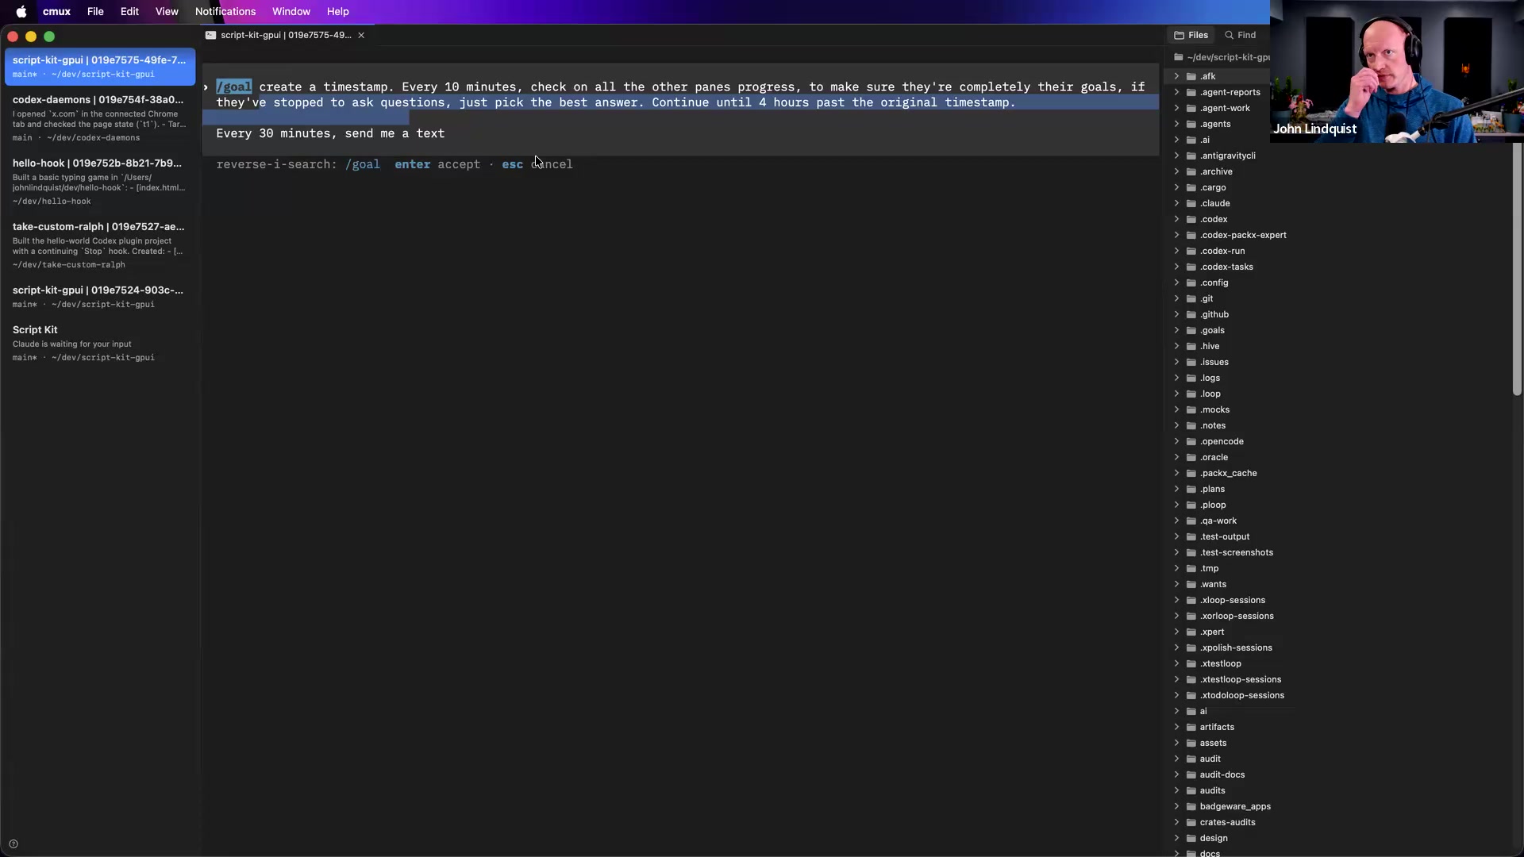Click the help icon at sidebar bottom
The width and height of the screenshot is (1524, 857).
coord(13,844)
